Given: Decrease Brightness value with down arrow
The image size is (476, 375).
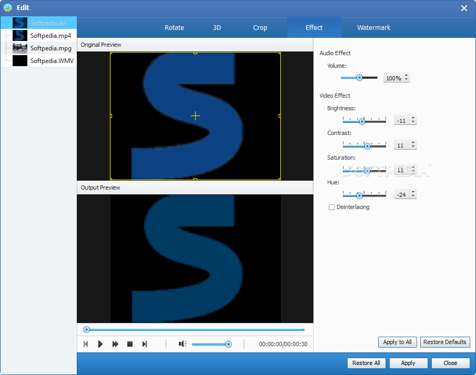Looking at the screenshot, I should [413, 122].
